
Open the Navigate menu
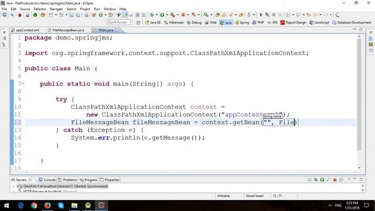(x=56, y=9)
